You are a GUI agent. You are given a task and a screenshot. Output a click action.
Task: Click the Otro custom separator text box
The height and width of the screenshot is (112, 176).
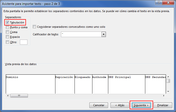pyautogui.click(x=23, y=42)
